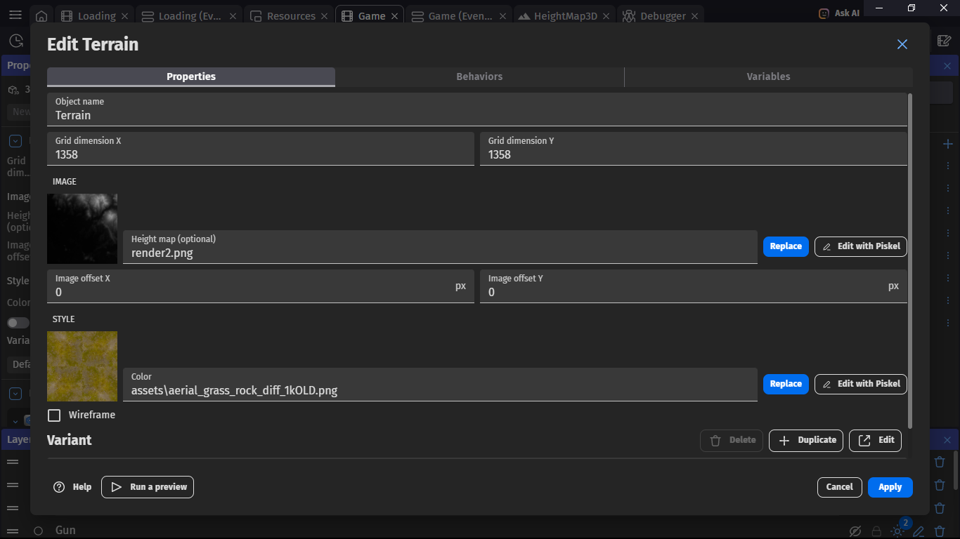Apply the terrain changes
The image size is (960, 539).
point(890,486)
